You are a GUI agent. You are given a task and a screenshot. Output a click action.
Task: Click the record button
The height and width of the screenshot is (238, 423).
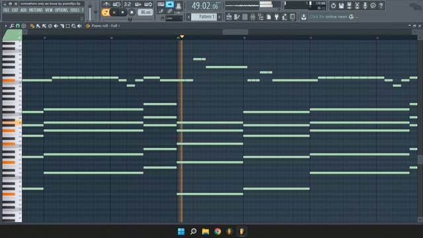point(132,13)
